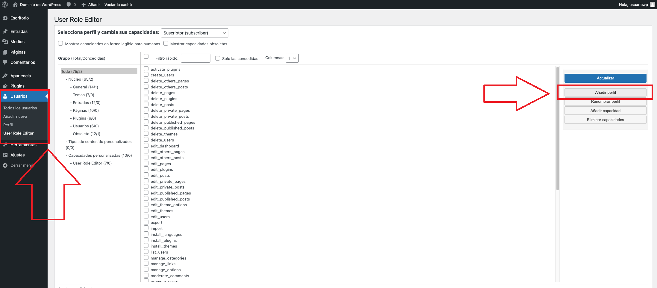Click the user avatar in top bar
Screen dimensions: 657x288
click(x=652, y=4)
